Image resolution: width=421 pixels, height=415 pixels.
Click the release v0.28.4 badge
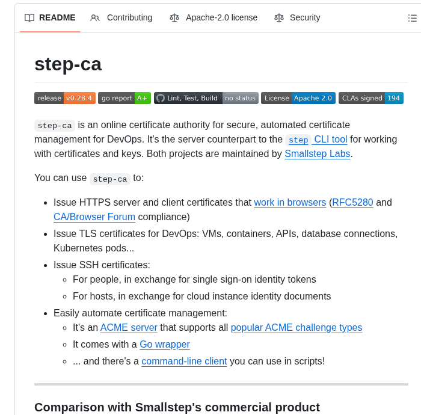[65, 98]
